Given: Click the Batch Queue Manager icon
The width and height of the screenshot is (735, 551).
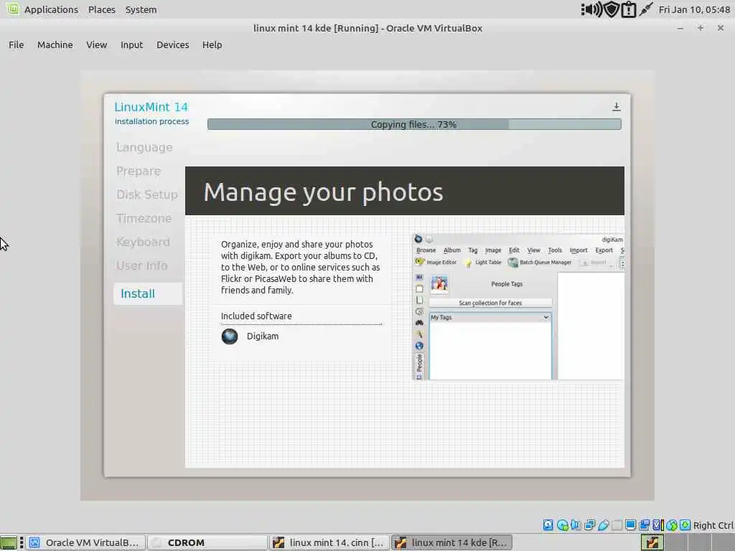Looking at the screenshot, I should pos(512,263).
